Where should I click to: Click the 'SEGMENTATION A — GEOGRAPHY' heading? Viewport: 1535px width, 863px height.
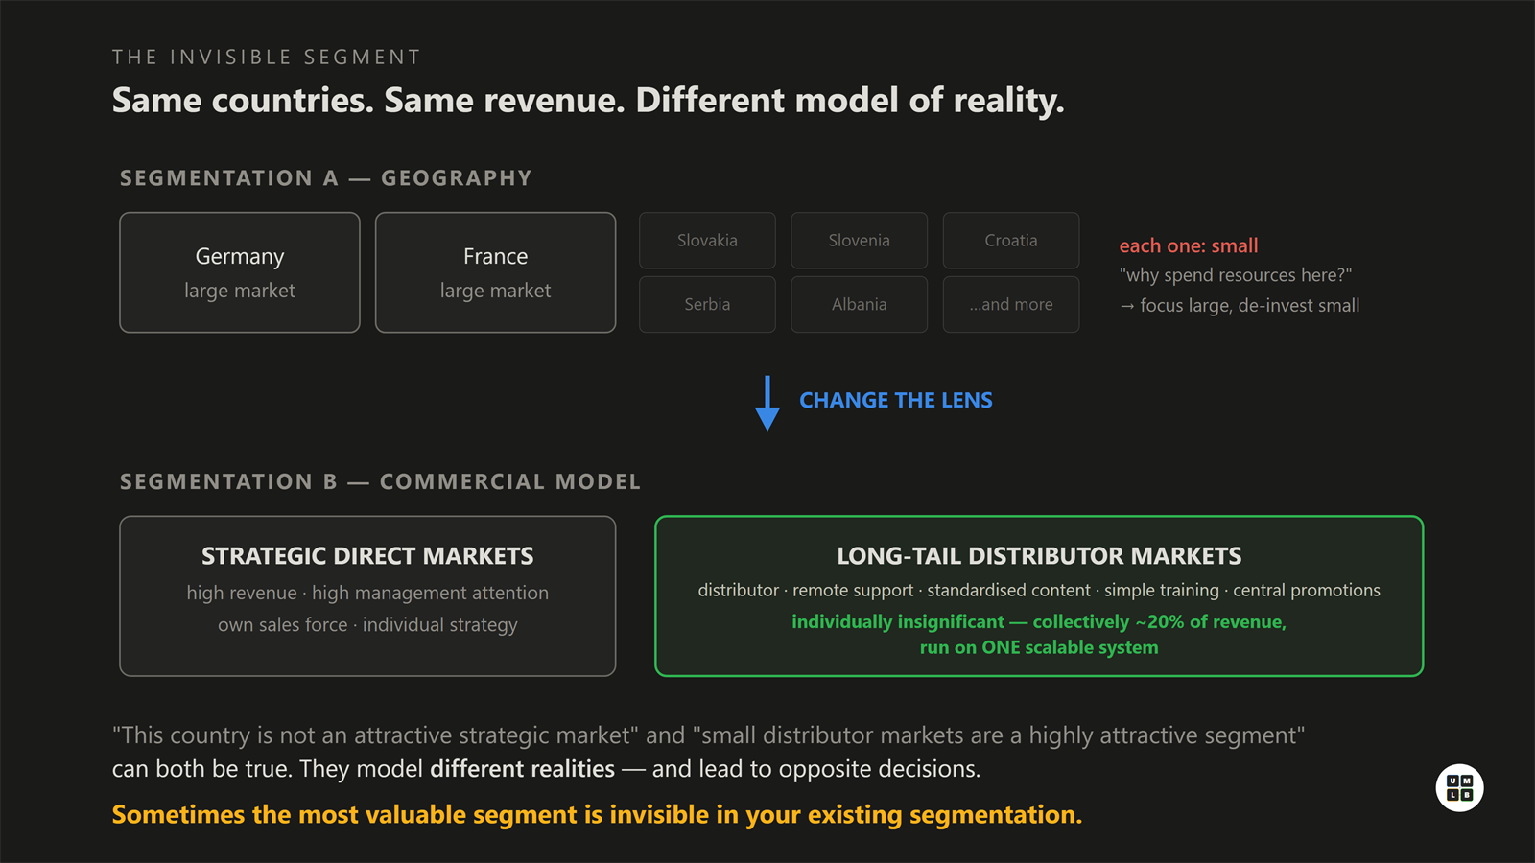[x=326, y=178]
